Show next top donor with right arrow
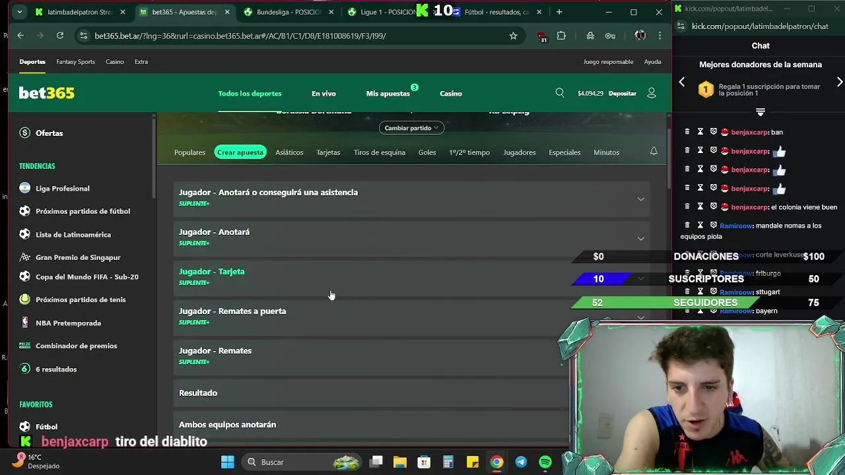The width and height of the screenshot is (845, 475). tap(840, 82)
